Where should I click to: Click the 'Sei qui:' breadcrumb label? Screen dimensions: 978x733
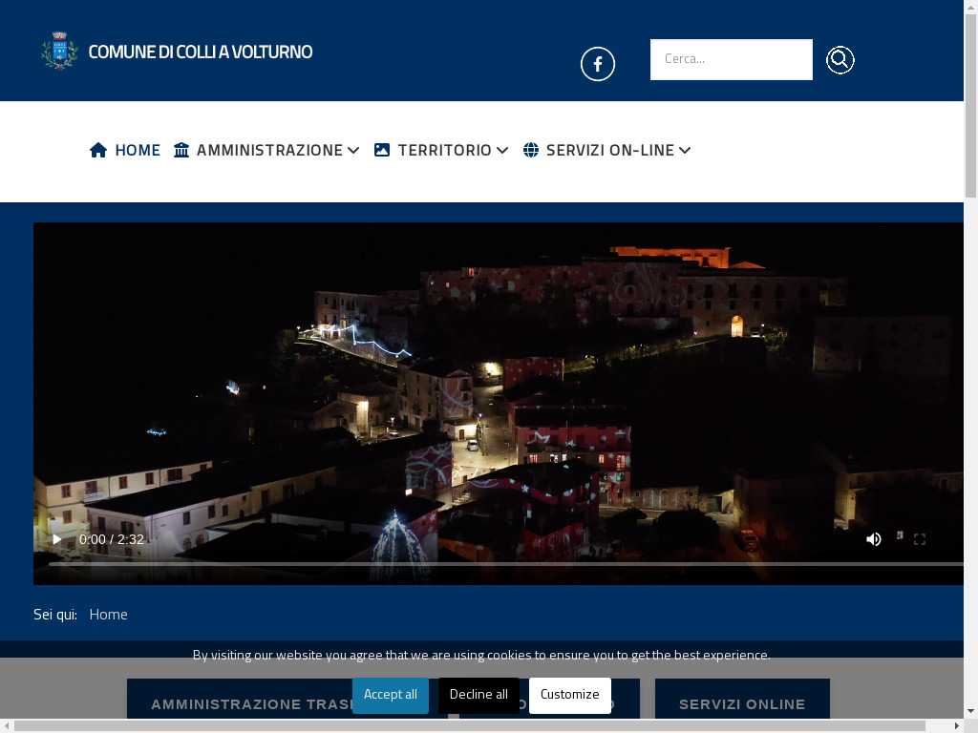[x=55, y=615]
